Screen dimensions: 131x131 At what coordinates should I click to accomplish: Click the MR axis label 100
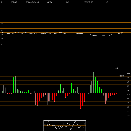click(x=128, y=74)
